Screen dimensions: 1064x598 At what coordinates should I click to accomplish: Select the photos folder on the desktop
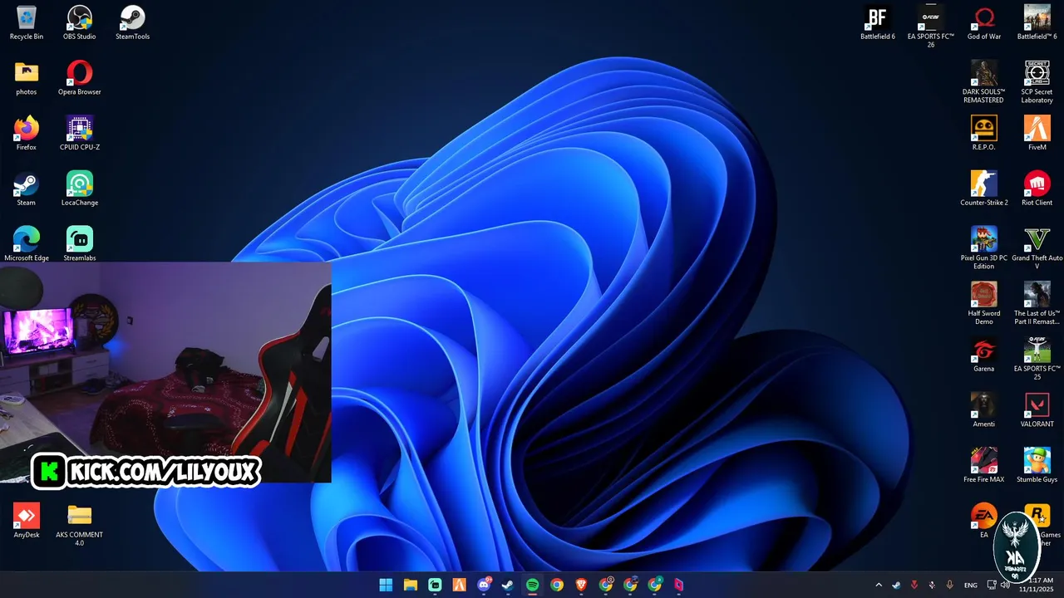27,78
